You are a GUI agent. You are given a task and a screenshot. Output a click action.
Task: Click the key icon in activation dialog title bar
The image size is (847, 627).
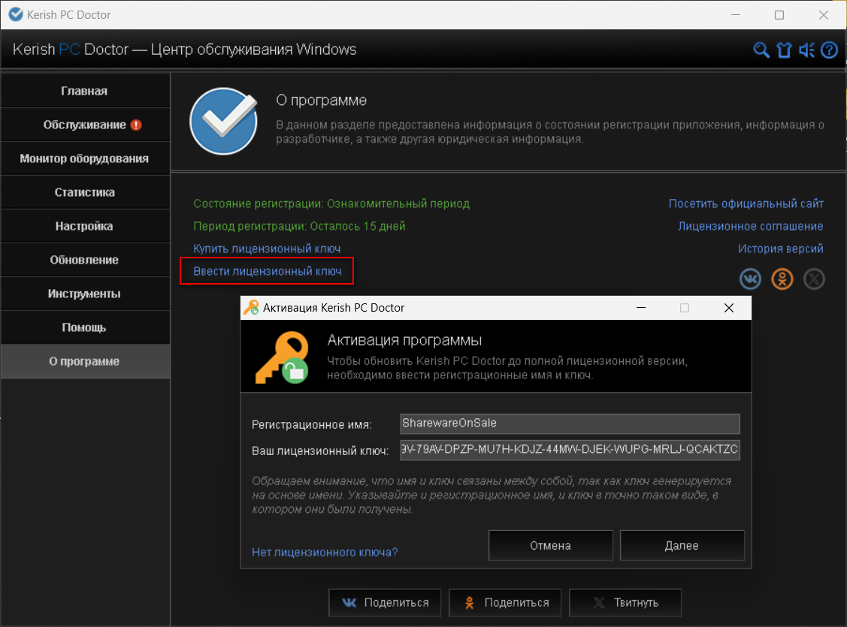[x=251, y=308]
